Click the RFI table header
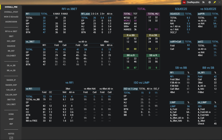 [x=33, y=14]
